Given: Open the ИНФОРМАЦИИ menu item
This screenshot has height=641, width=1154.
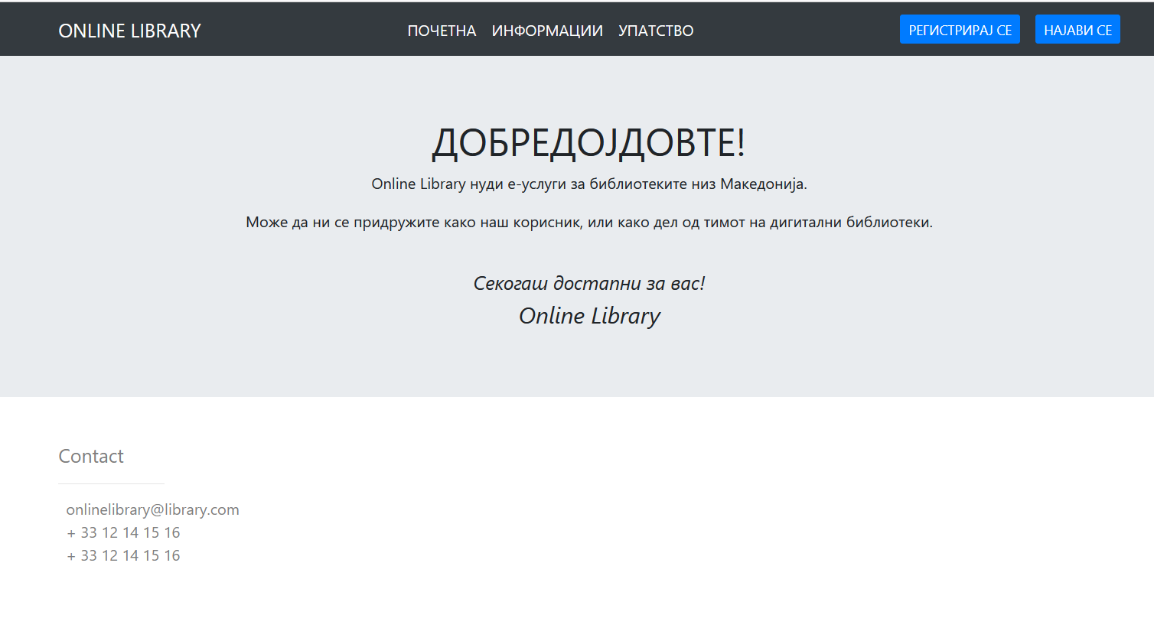Looking at the screenshot, I should 547,31.
